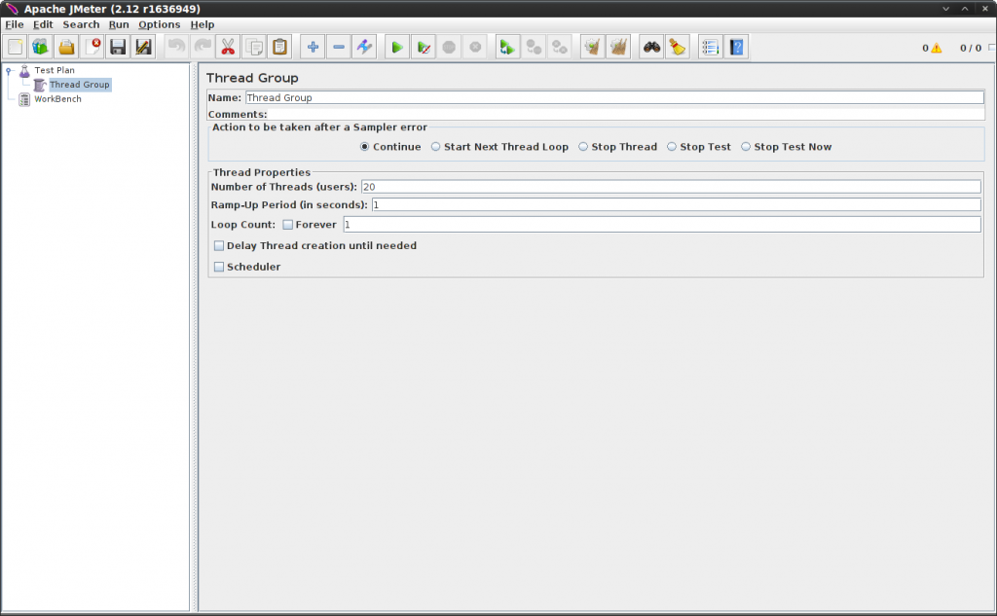Collapse all tree nodes with the minus icon
This screenshot has width=997, height=616.
coord(337,46)
